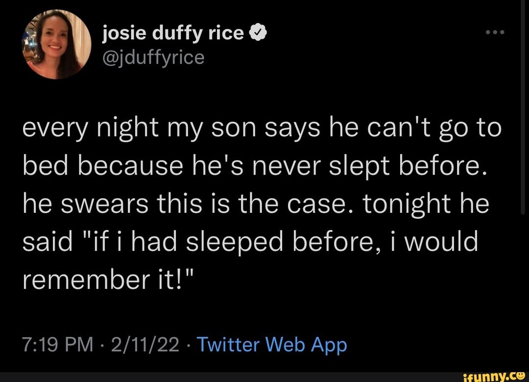The image size is (529, 382).
Task: Click the ifunny.co smiley face logo
Action: [x=521, y=376]
